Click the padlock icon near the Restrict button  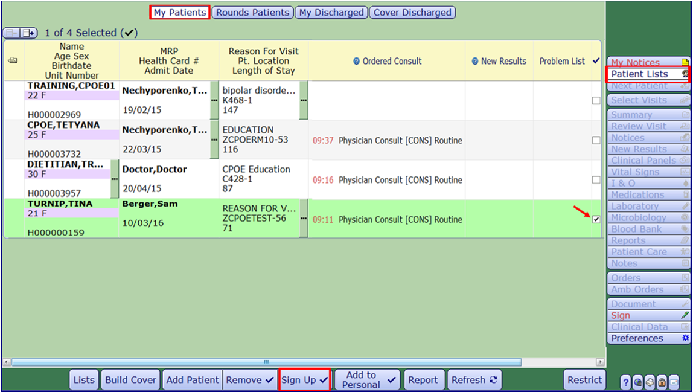(x=661, y=382)
